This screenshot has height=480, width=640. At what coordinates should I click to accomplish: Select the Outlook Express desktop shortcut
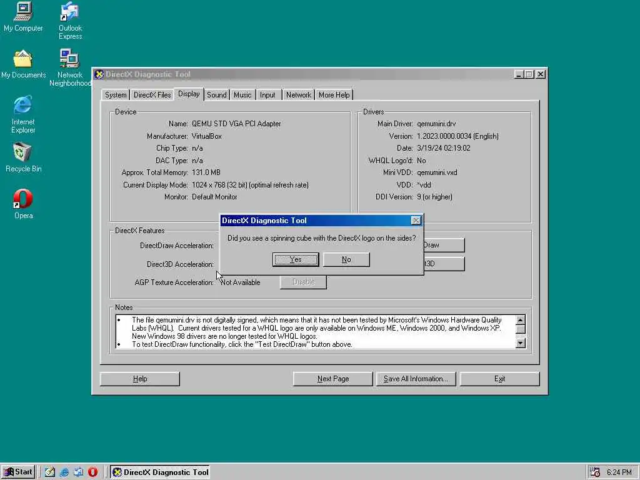[x=70, y=21]
